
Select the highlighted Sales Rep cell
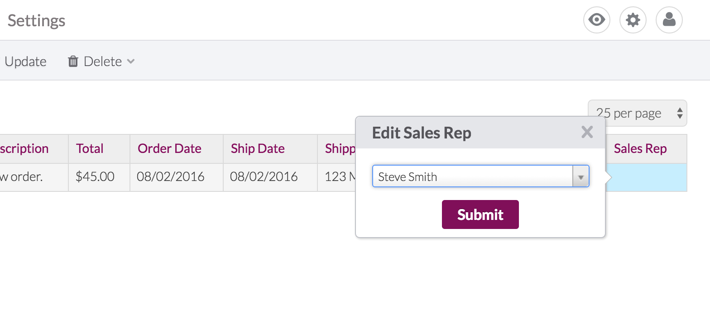tap(646, 177)
